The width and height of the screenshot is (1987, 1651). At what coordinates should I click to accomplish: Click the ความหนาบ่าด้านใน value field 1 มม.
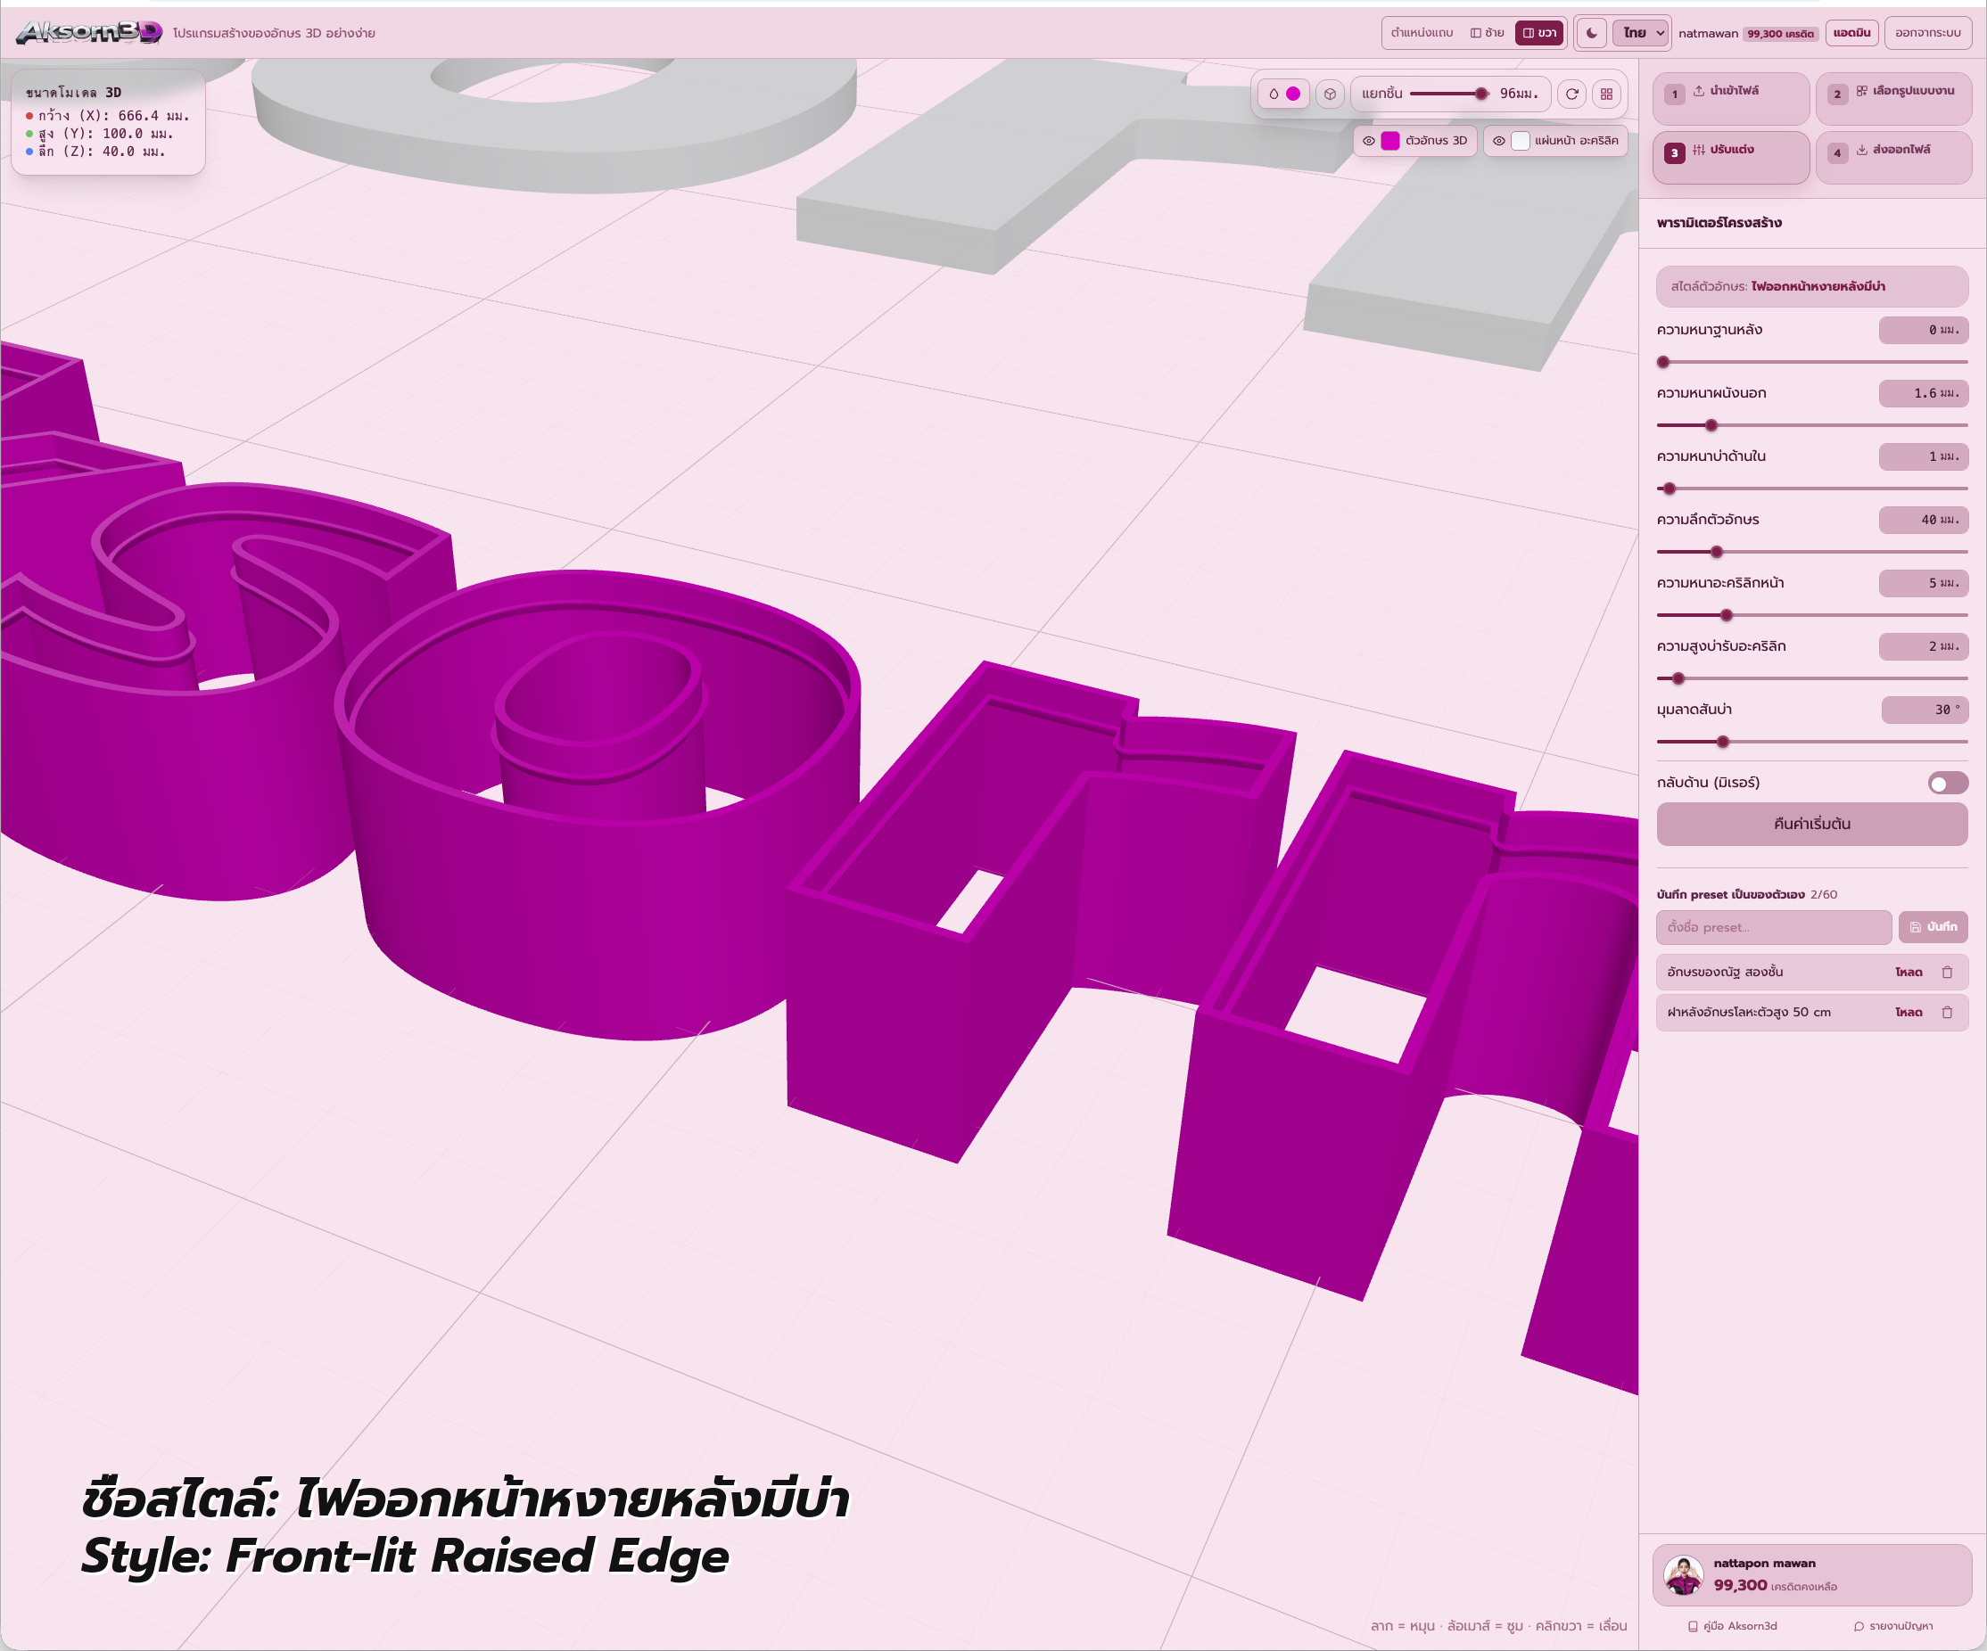(x=1923, y=456)
